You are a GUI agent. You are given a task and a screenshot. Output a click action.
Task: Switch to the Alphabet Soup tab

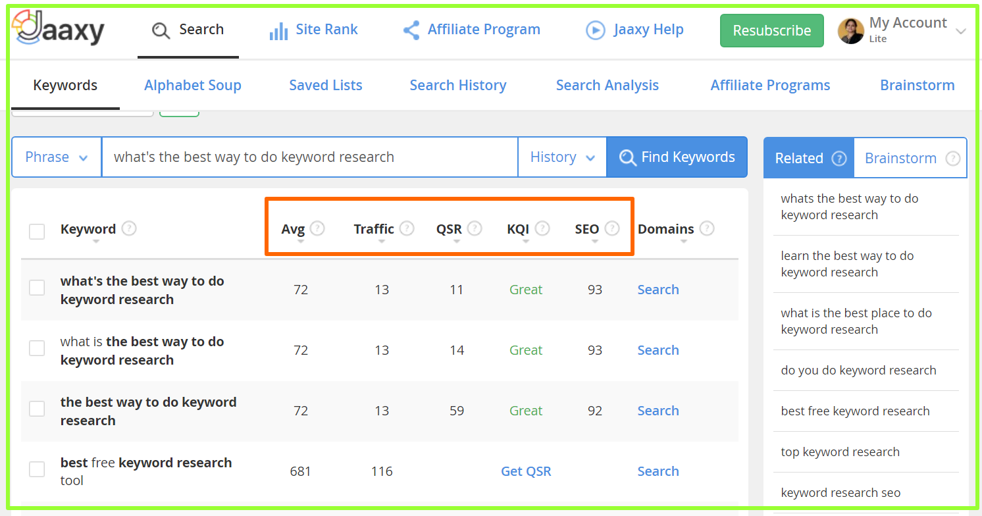193,86
